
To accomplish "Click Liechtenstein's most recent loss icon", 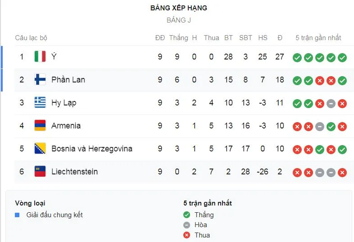I will pos(342,172).
